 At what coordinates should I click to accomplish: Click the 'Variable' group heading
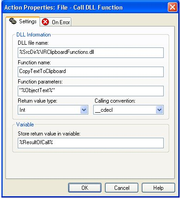[x=25, y=125]
